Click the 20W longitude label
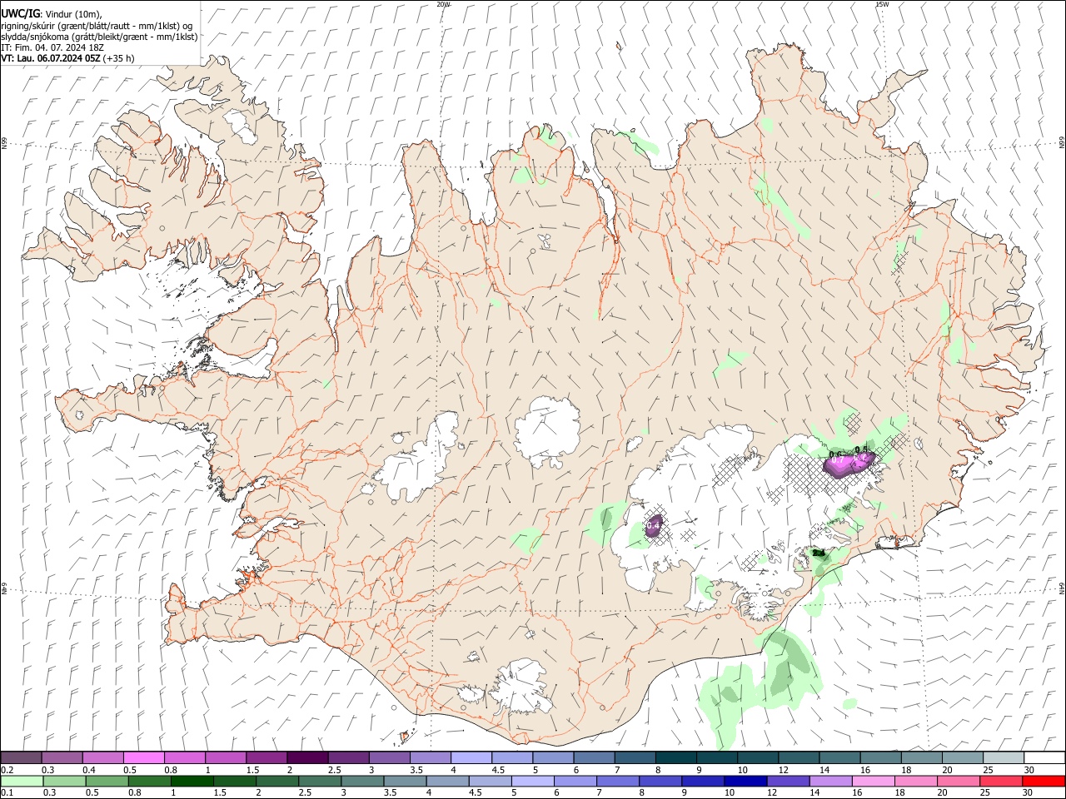This screenshot has width=1066, height=799. (x=443, y=4)
